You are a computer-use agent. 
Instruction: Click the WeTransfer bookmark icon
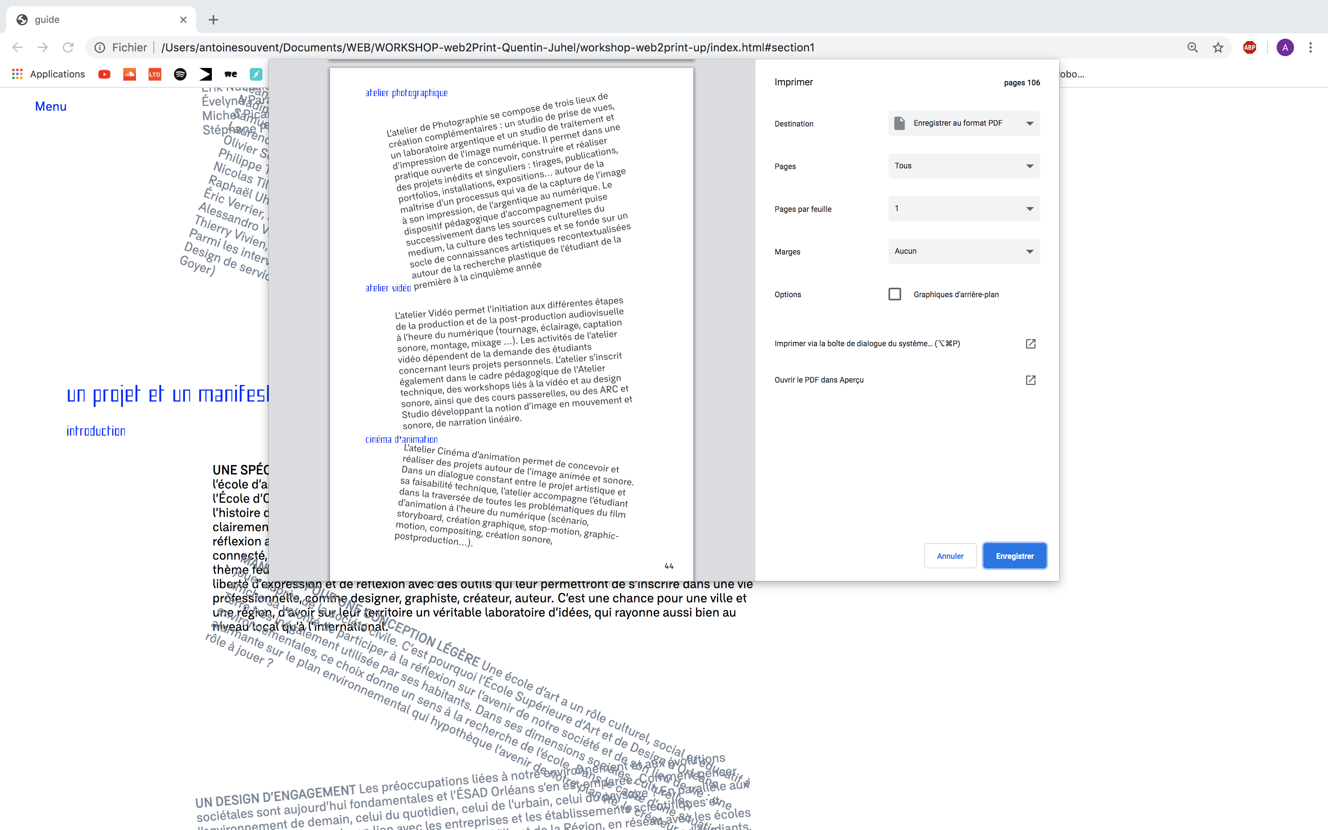(230, 74)
